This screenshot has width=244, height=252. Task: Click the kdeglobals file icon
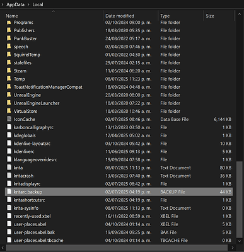(9, 135)
